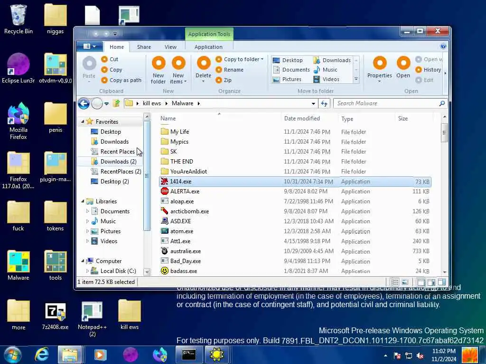Image resolution: width=486 pixels, height=364 pixels.
Task: Move to Music in Move to folder gallery
Action: pos(325,70)
